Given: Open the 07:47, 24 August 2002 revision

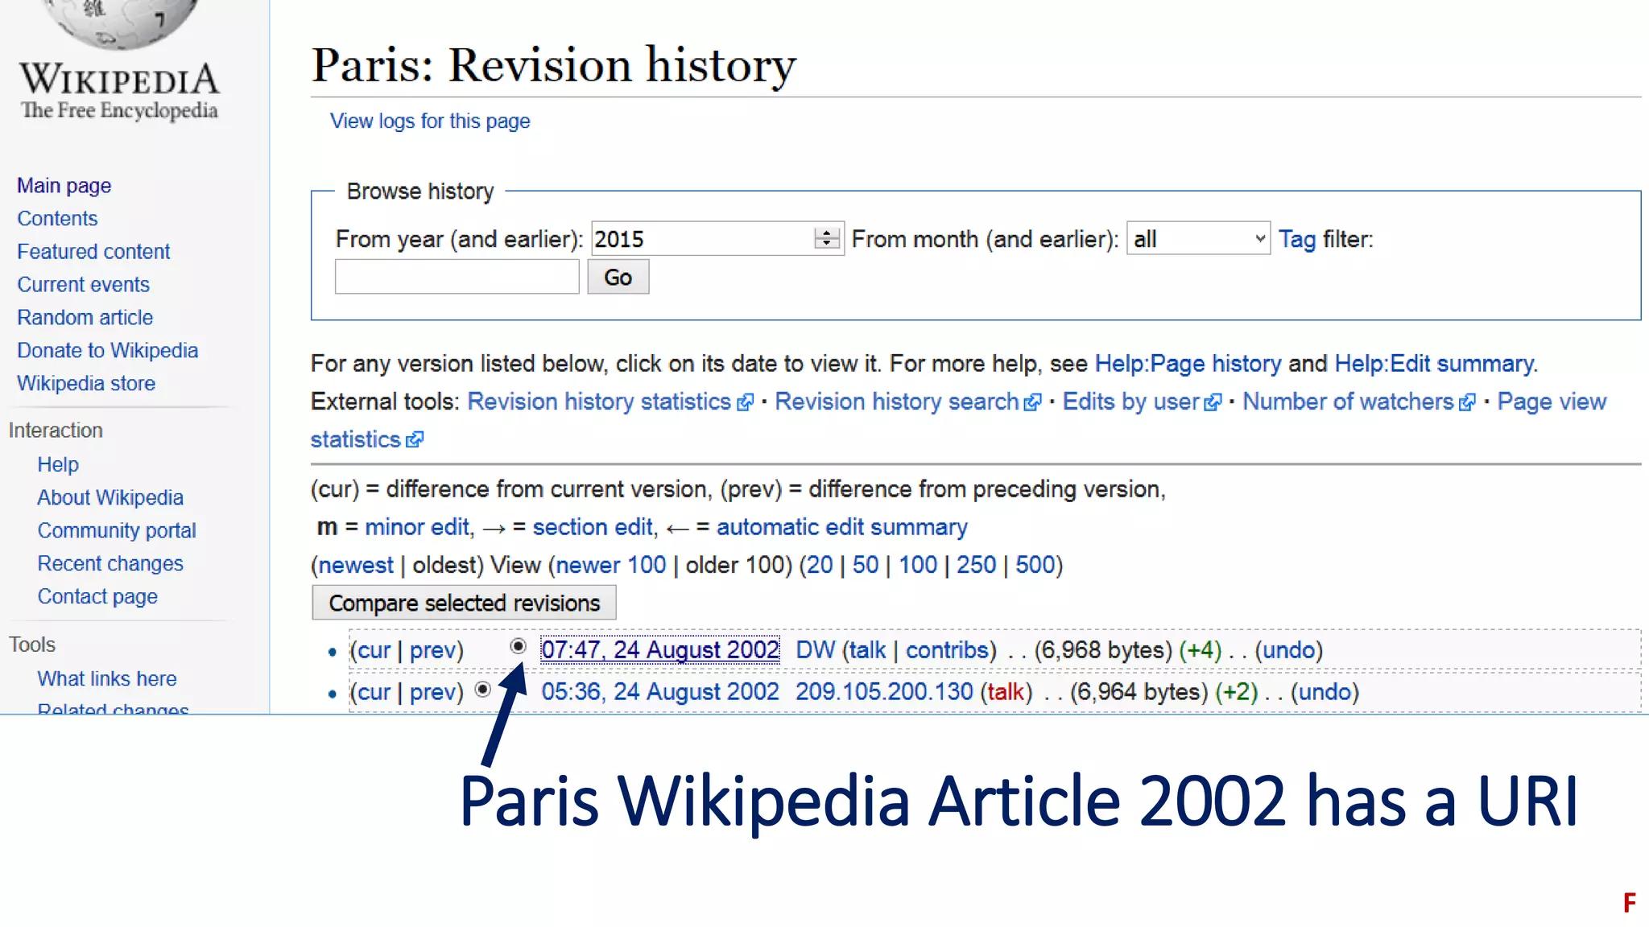Looking at the screenshot, I should (659, 650).
